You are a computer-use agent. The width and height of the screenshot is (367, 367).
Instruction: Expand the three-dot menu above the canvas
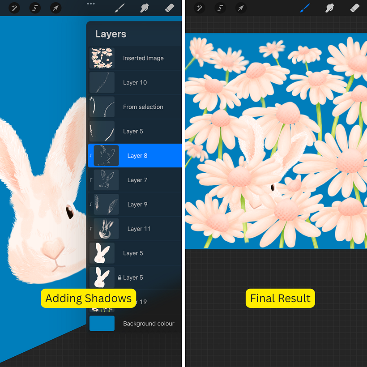pyautogui.click(x=91, y=4)
